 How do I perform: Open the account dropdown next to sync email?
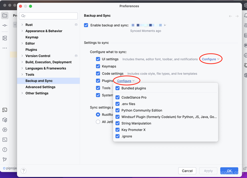click(x=165, y=25)
